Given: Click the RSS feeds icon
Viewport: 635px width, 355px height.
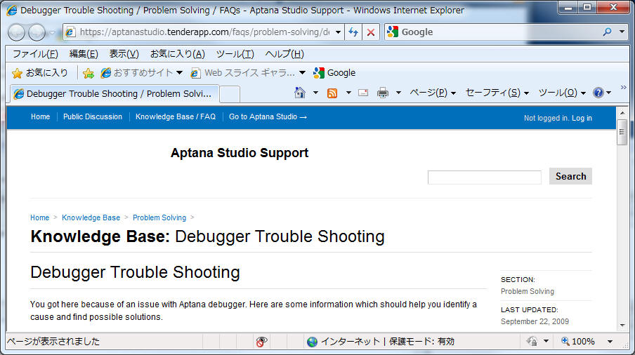Looking at the screenshot, I should 332,93.
